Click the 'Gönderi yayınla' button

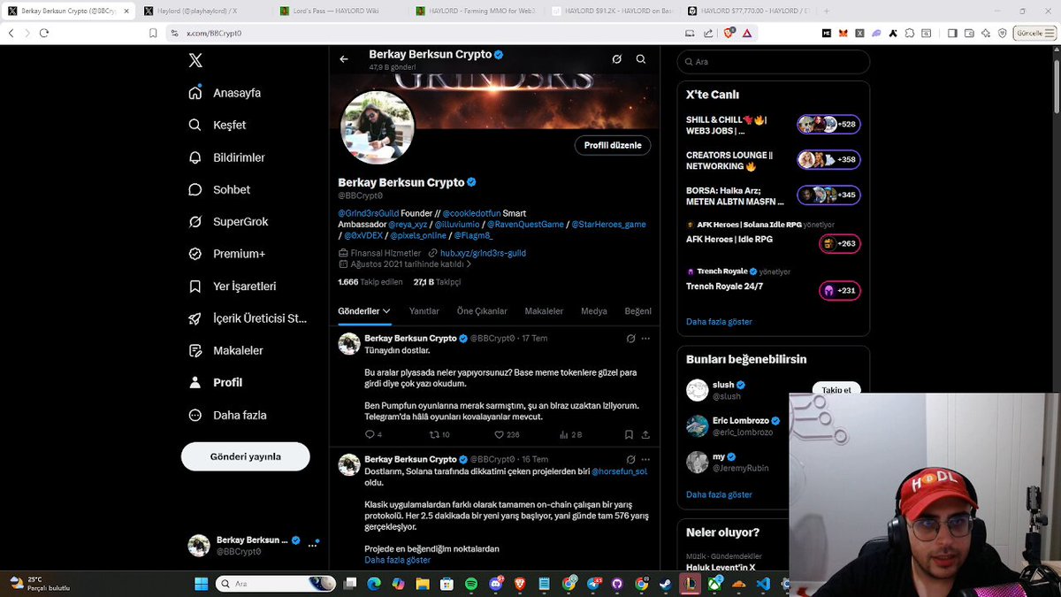[246, 456]
